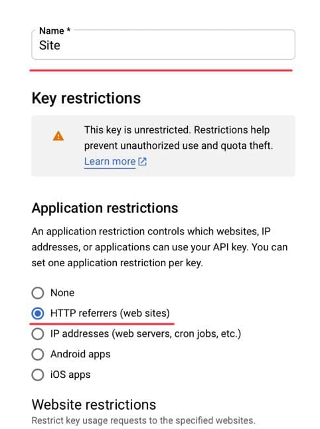Select the Android apps radio button
Image resolution: width=320 pixels, height=429 pixels.
pos(38,355)
